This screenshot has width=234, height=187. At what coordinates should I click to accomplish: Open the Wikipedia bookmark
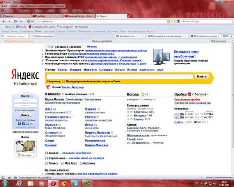82,27
